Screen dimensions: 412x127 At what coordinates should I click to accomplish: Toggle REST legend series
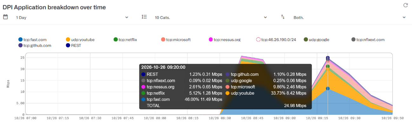point(74,45)
